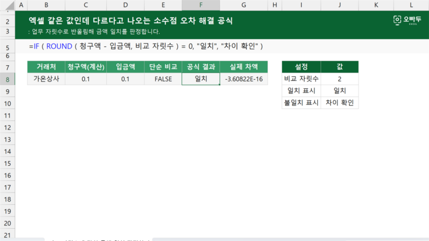Image resolution: width=429 pixels, height=241 pixels.
Task: Select row 7 header
Action: (7, 67)
